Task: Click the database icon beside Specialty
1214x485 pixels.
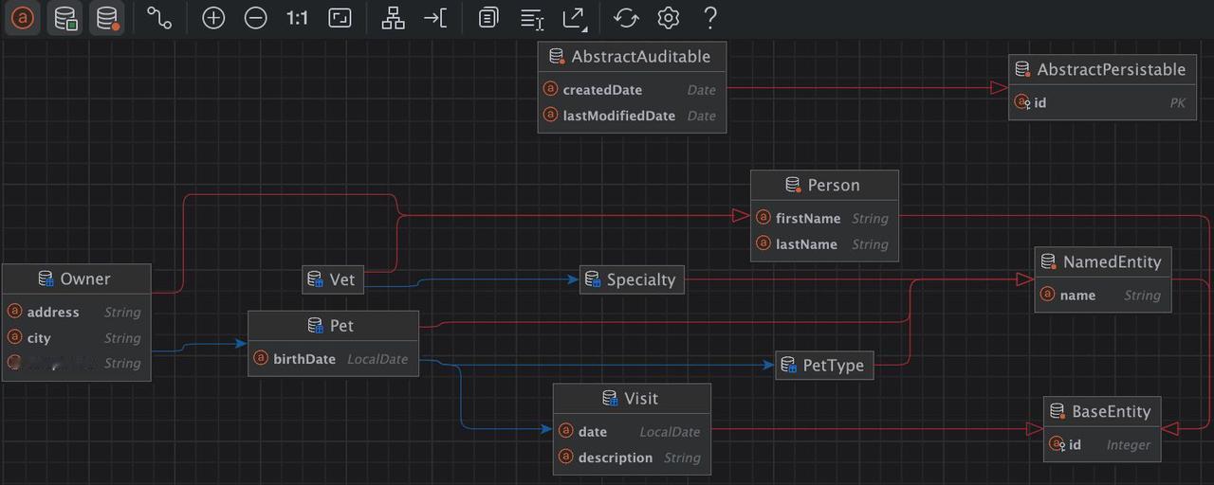Action: click(x=593, y=279)
